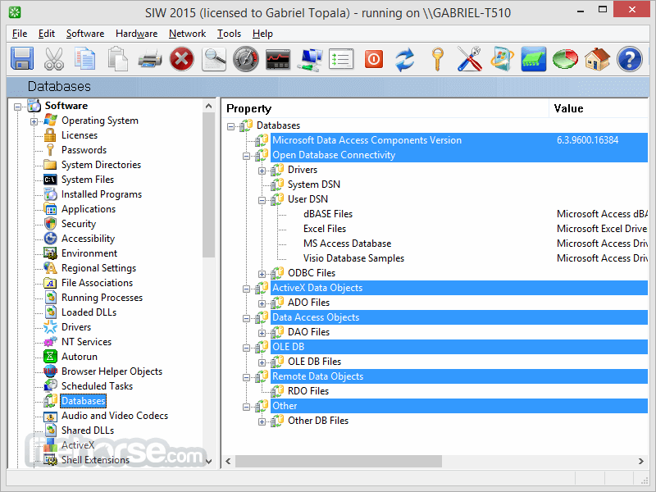Click the house home toolbar icon
The height and width of the screenshot is (492, 656).
(598, 58)
